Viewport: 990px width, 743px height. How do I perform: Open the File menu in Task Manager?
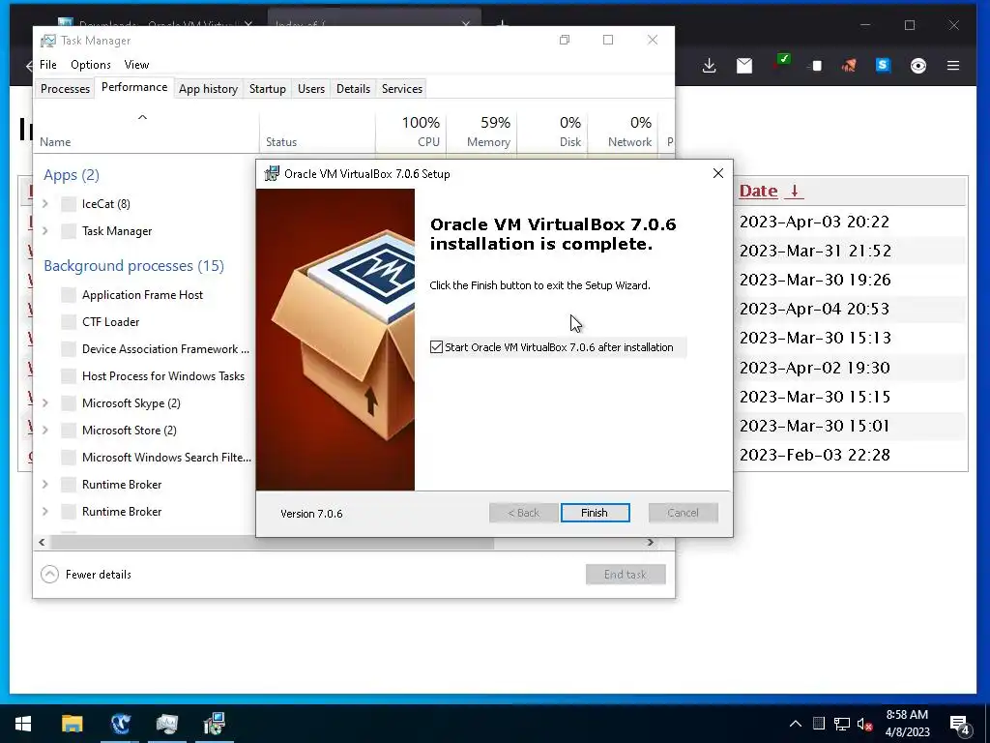pyautogui.click(x=48, y=65)
